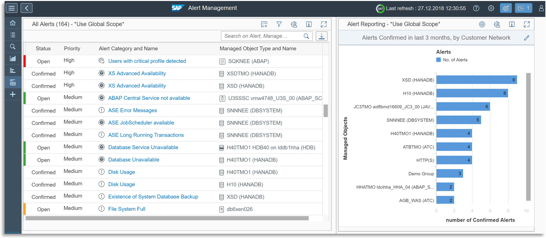Maximize the Alert Reporting panel
Viewport: 546px width, 238px height.
(x=527, y=24)
